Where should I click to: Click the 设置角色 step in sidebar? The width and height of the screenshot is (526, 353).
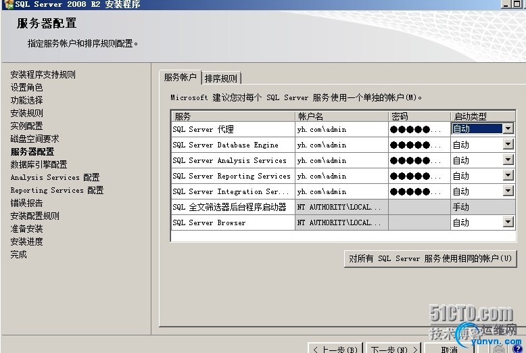[26, 88]
